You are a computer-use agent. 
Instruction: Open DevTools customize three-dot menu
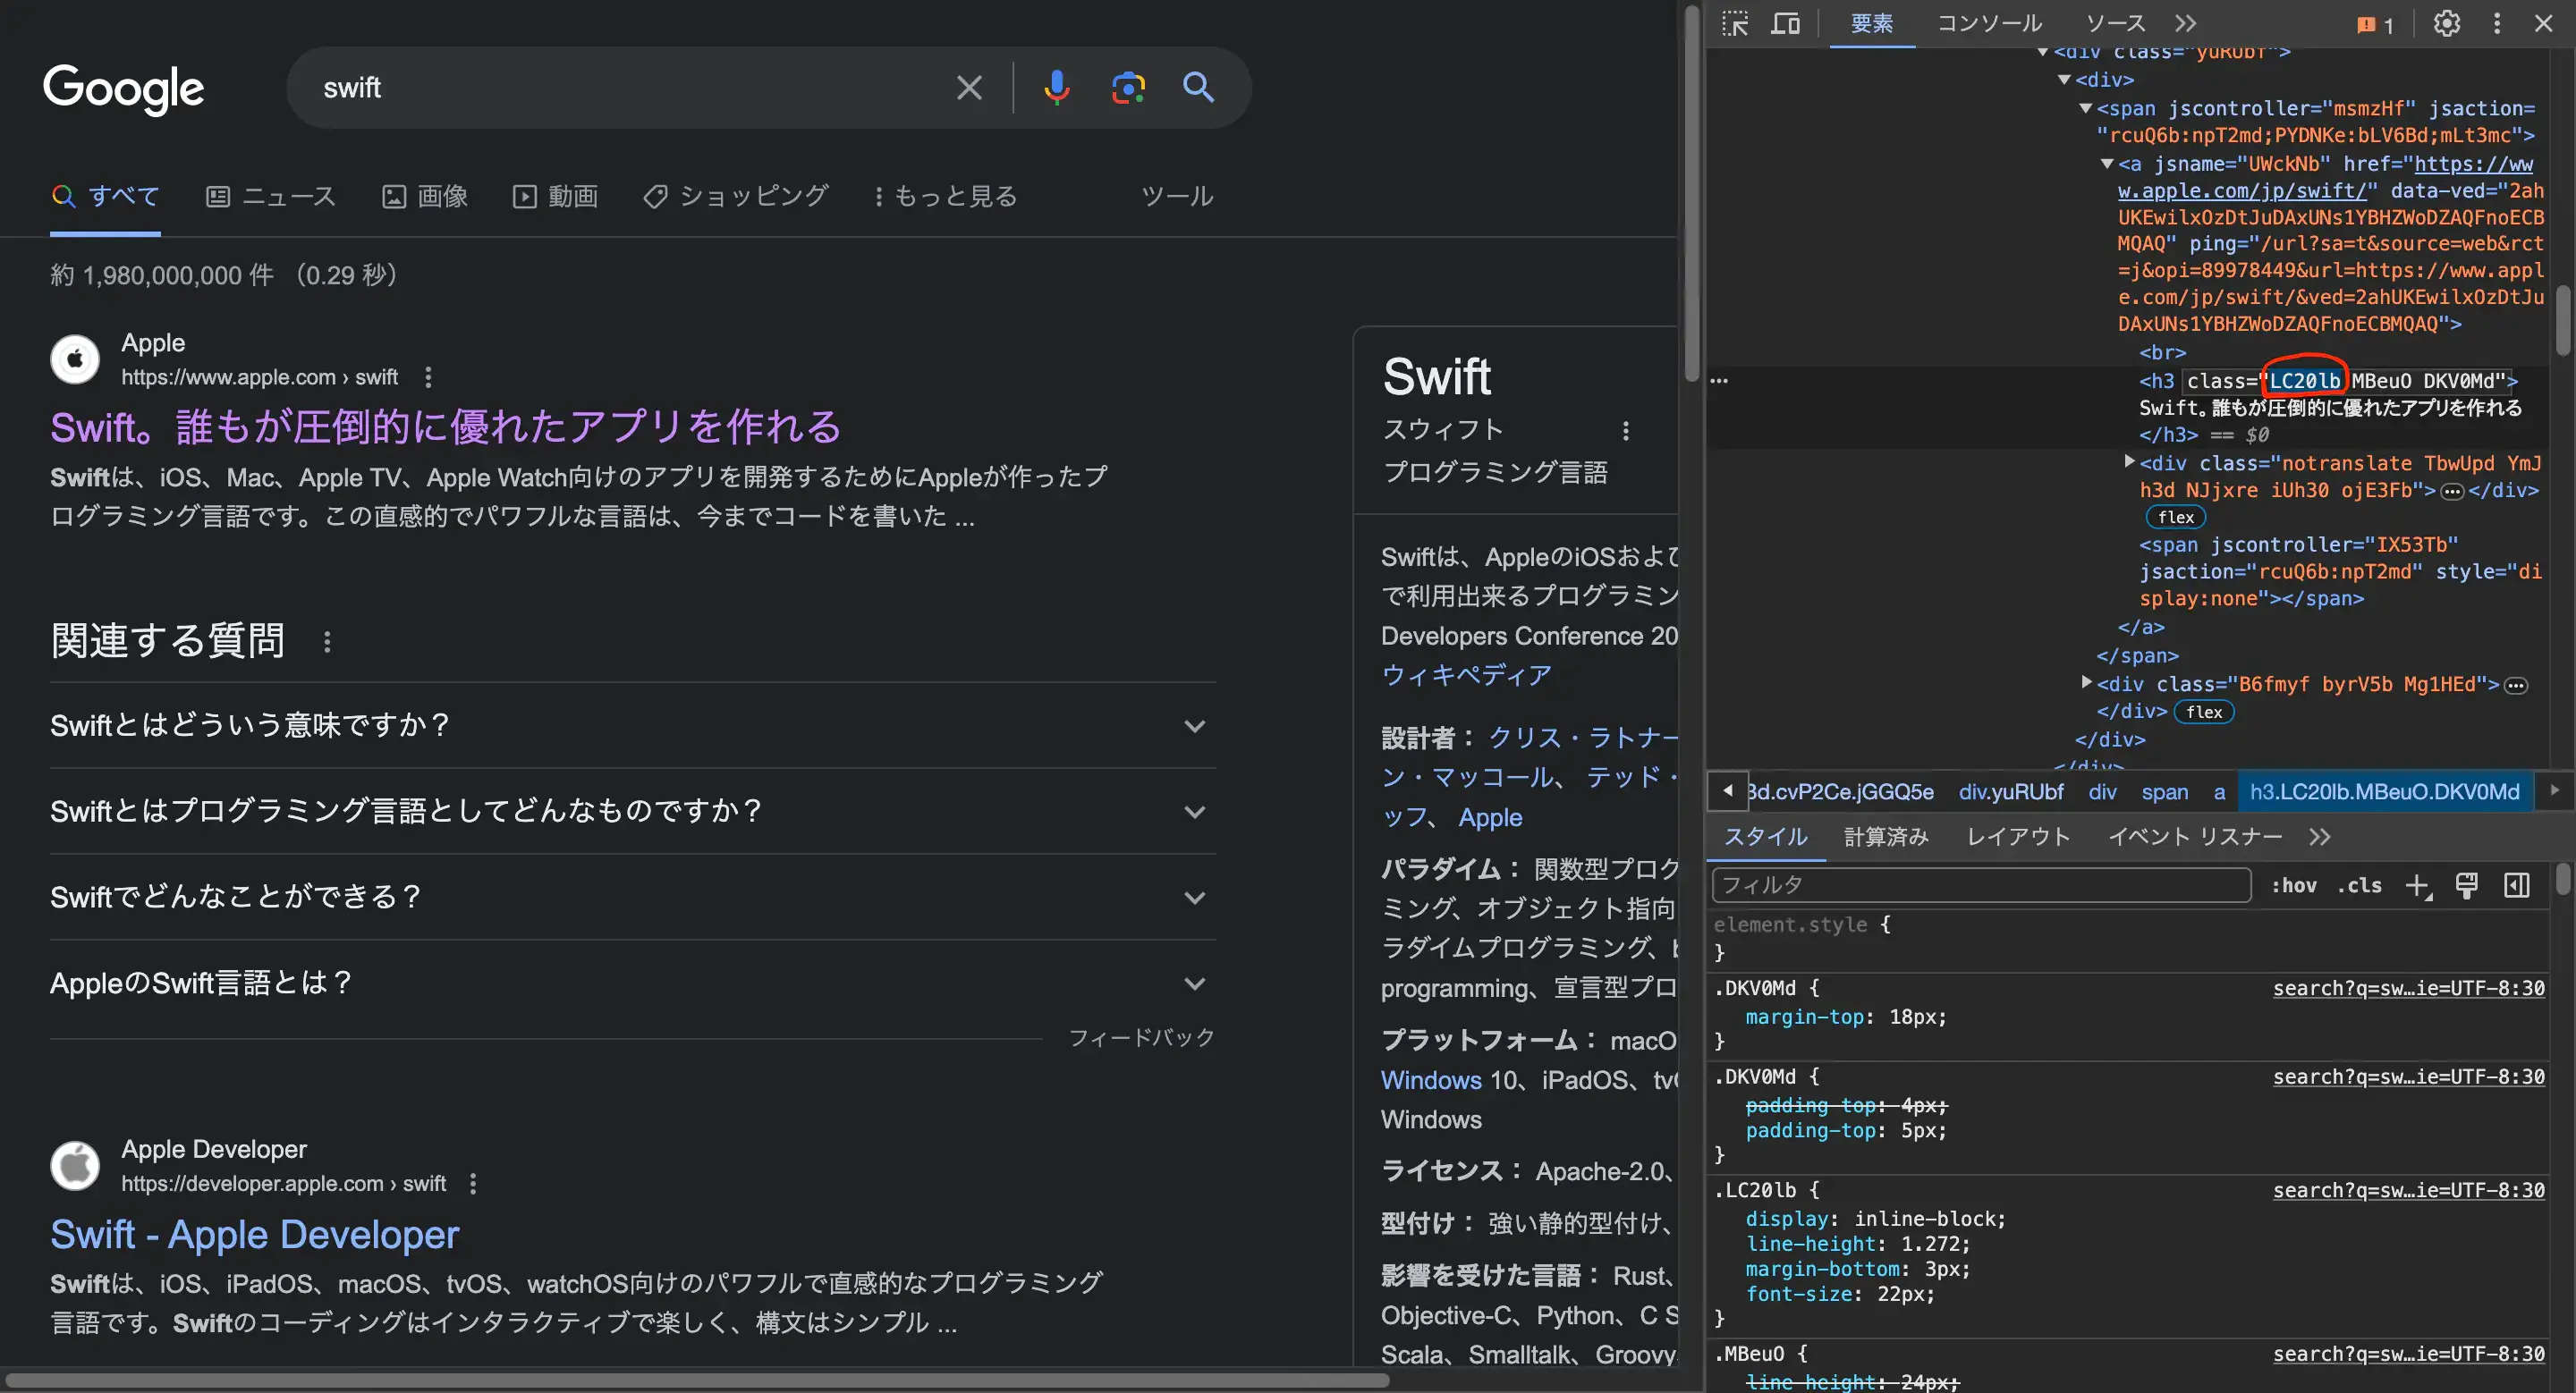[x=2497, y=23]
